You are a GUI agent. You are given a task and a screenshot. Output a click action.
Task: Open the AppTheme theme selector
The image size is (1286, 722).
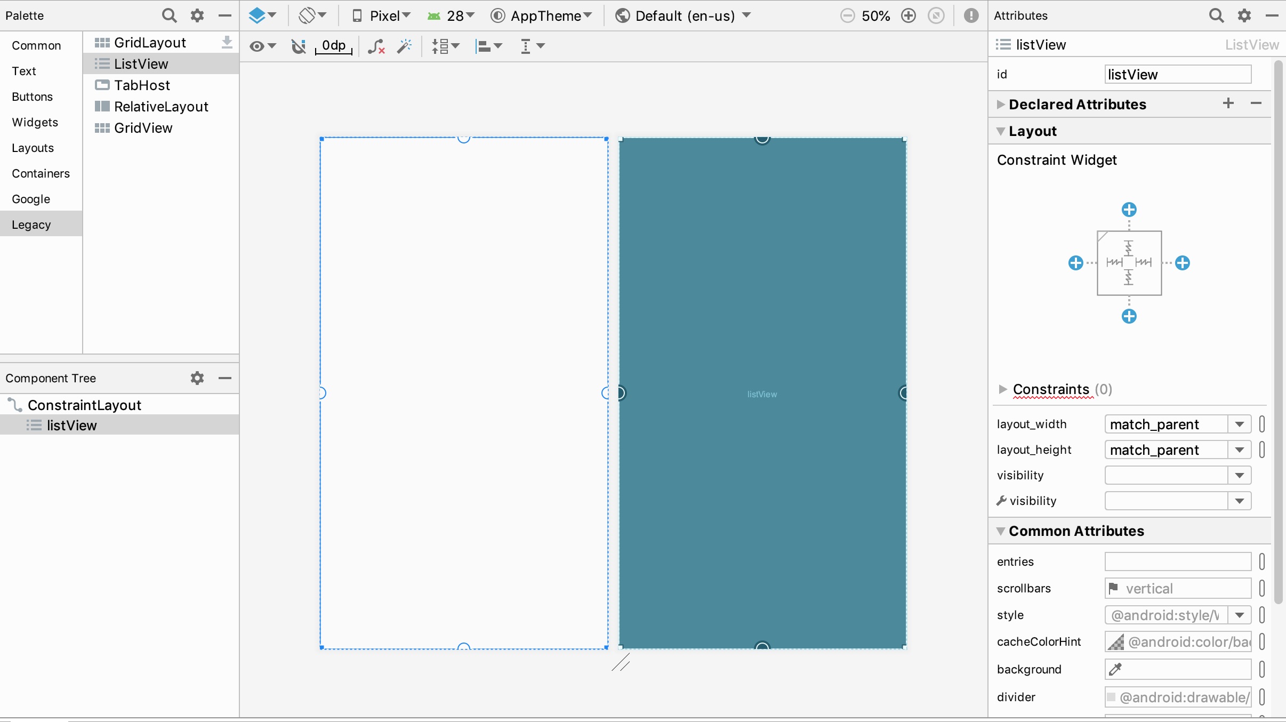(x=541, y=15)
